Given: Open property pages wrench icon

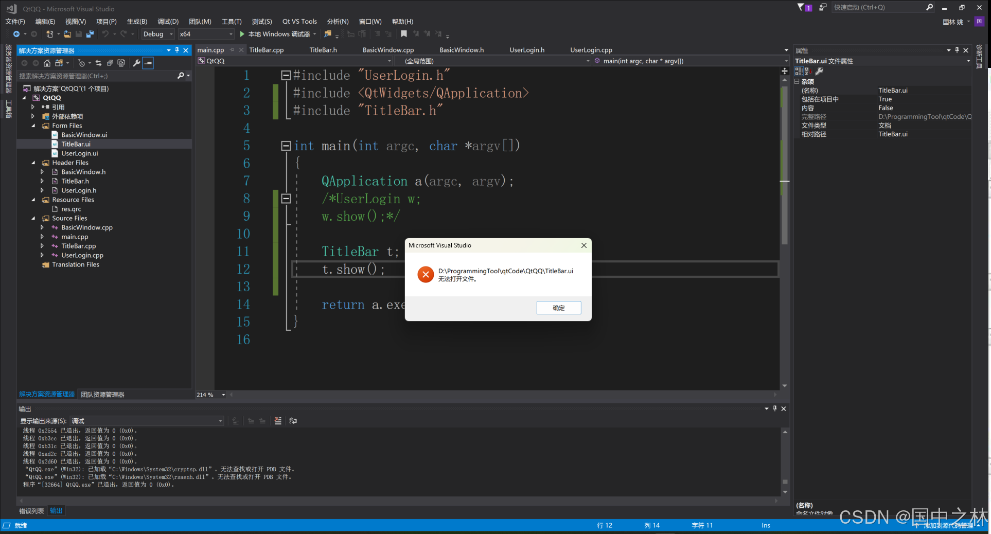Looking at the screenshot, I should point(819,71).
